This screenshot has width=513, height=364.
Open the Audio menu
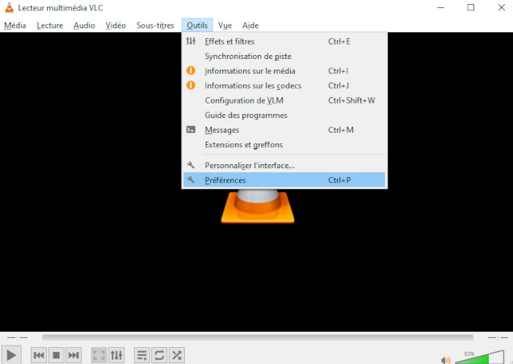84,25
